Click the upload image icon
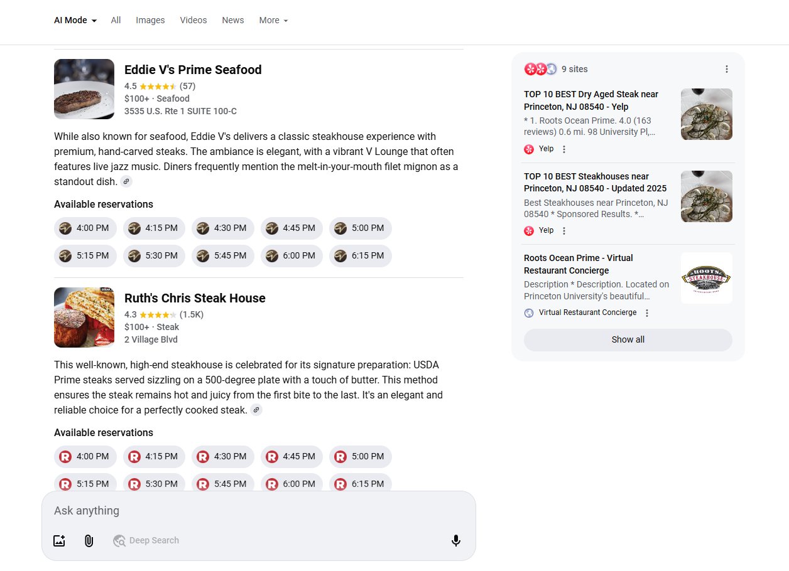Viewport: 789px width, 571px height. 59,540
